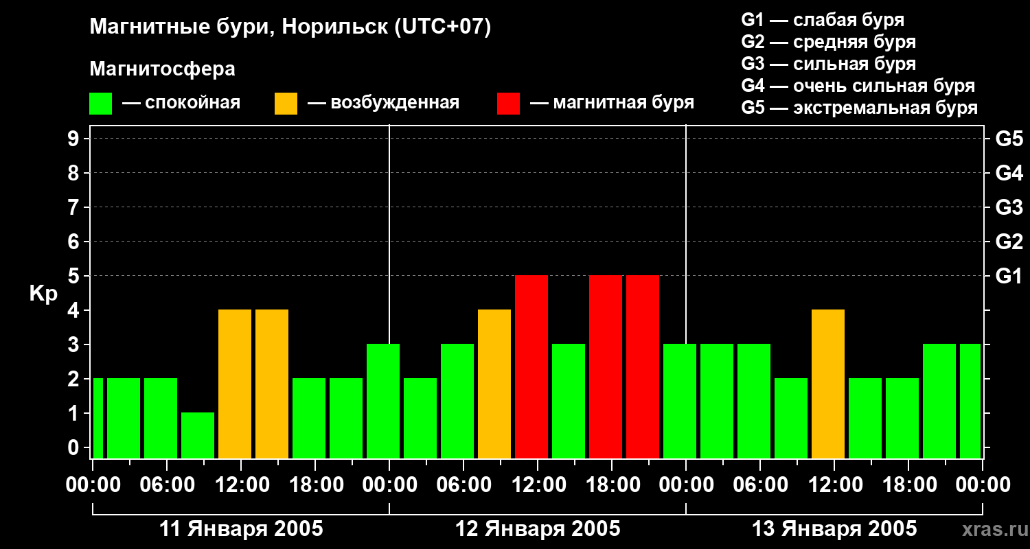Click the 12:00 time label under 11 Января
The image size is (1030, 549).
[x=241, y=485]
